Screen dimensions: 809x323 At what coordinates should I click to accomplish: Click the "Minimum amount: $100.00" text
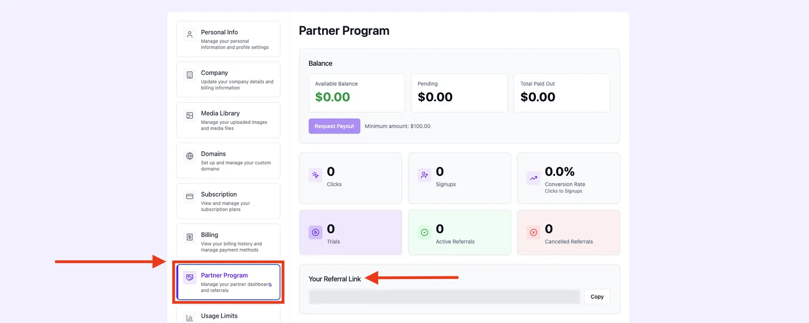[397, 126]
